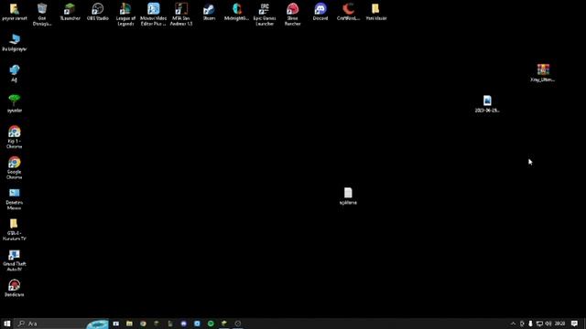The image size is (586, 329).
Task: Open the Google Chrome desktop shortcut
Action: coord(15,168)
